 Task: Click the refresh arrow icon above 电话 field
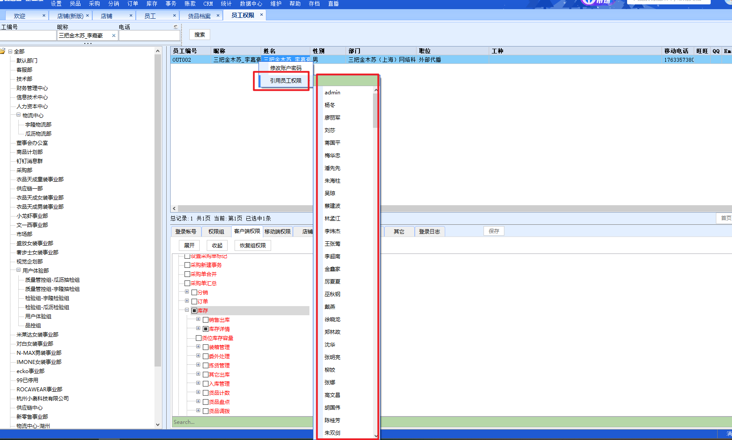pos(176,27)
